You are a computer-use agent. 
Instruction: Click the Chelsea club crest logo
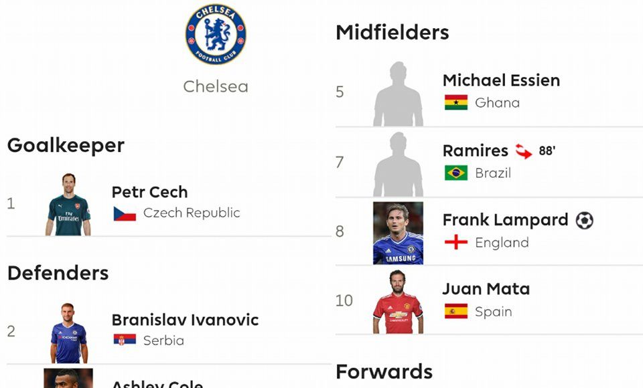pos(216,34)
